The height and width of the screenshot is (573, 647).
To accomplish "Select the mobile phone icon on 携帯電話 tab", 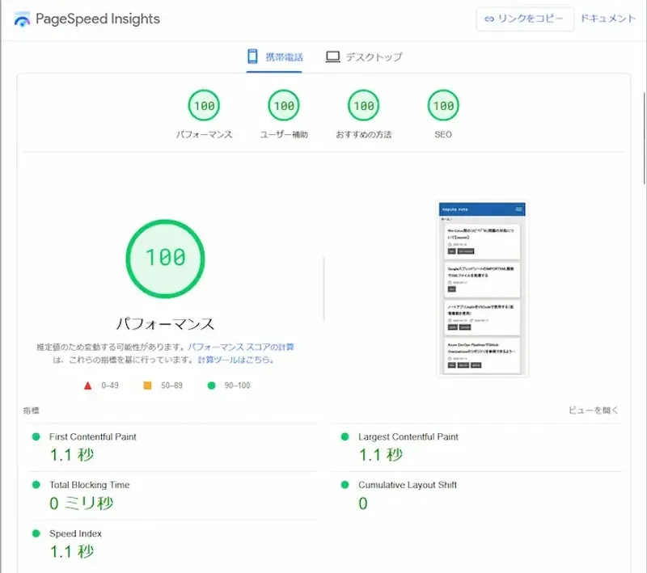I will click(x=252, y=57).
